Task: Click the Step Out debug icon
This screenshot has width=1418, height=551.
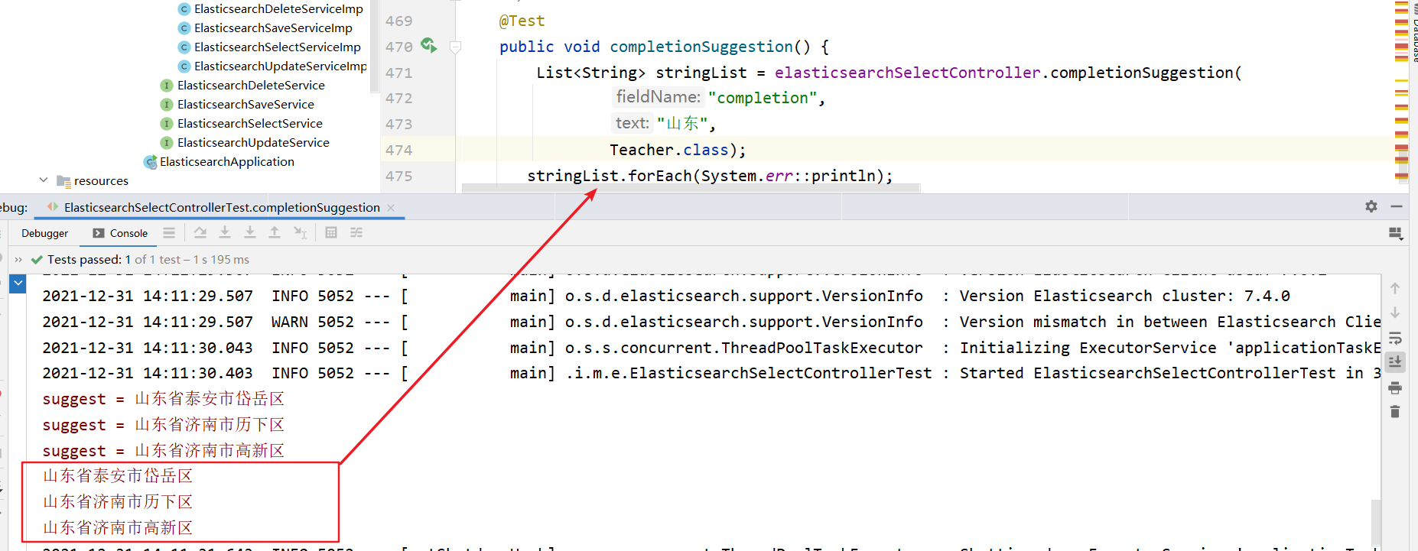Action: click(275, 232)
